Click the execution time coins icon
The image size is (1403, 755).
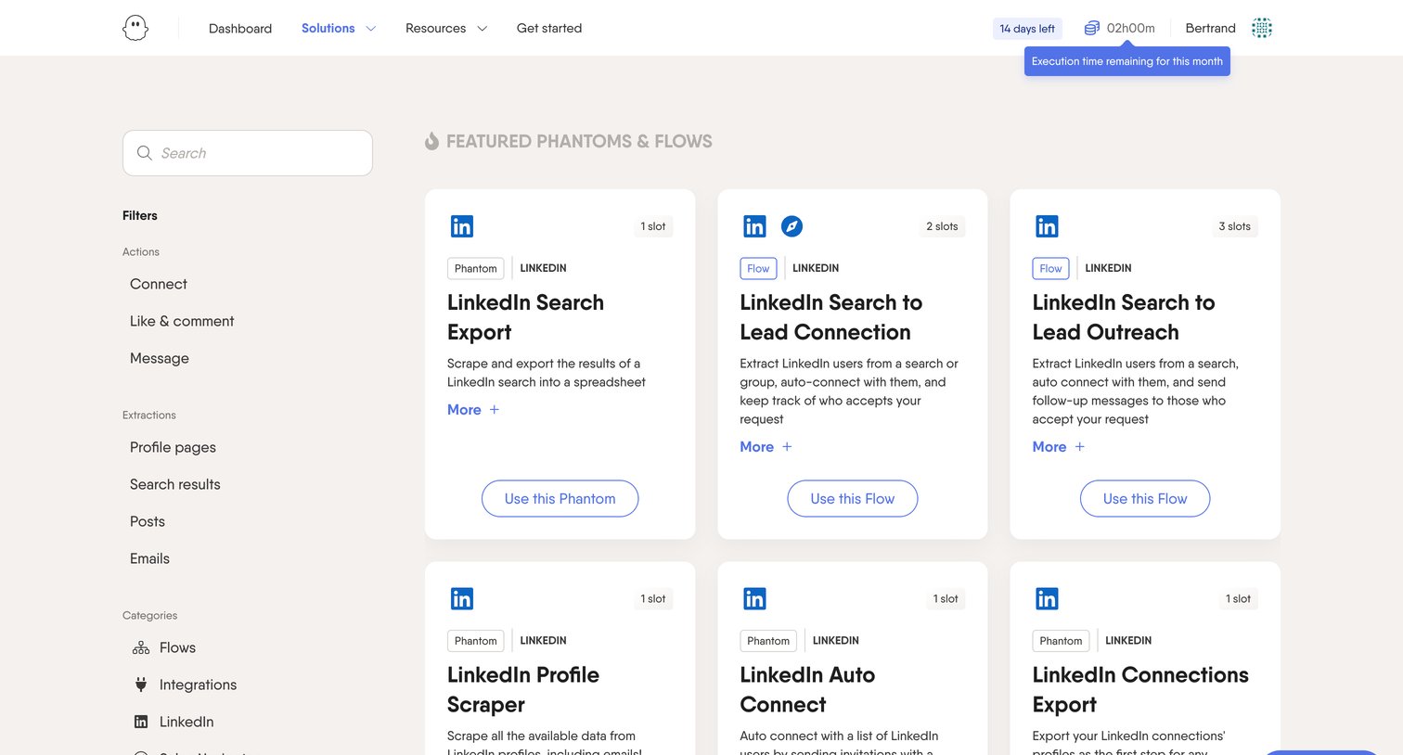1092,28
